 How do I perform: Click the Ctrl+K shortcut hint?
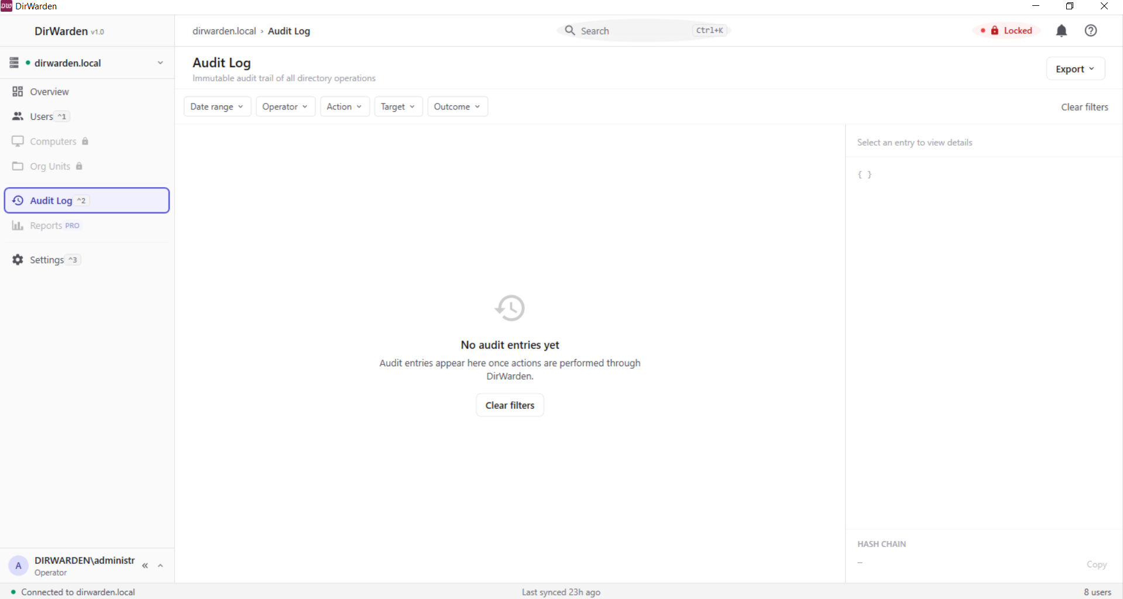(709, 30)
